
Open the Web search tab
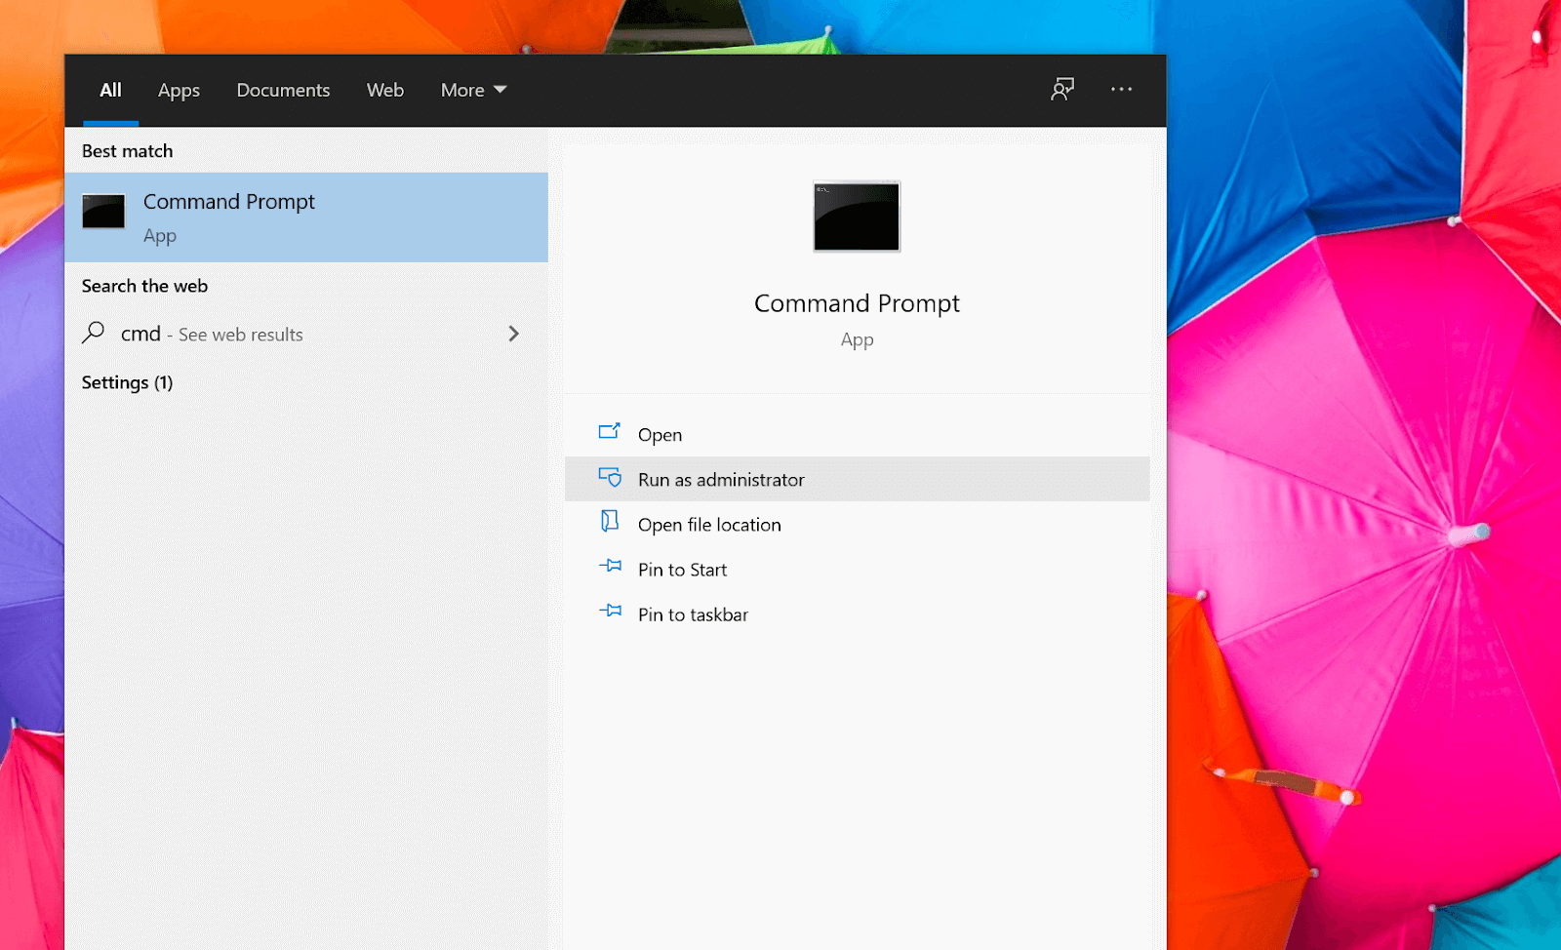tap(384, 90)
